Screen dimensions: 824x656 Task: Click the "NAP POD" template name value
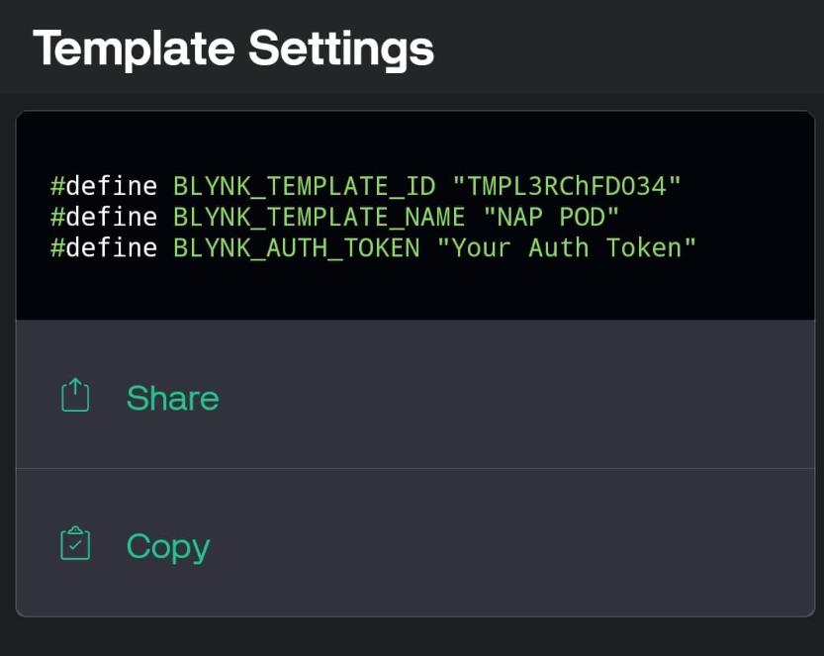pyautogui.click(x=551, y=217)
